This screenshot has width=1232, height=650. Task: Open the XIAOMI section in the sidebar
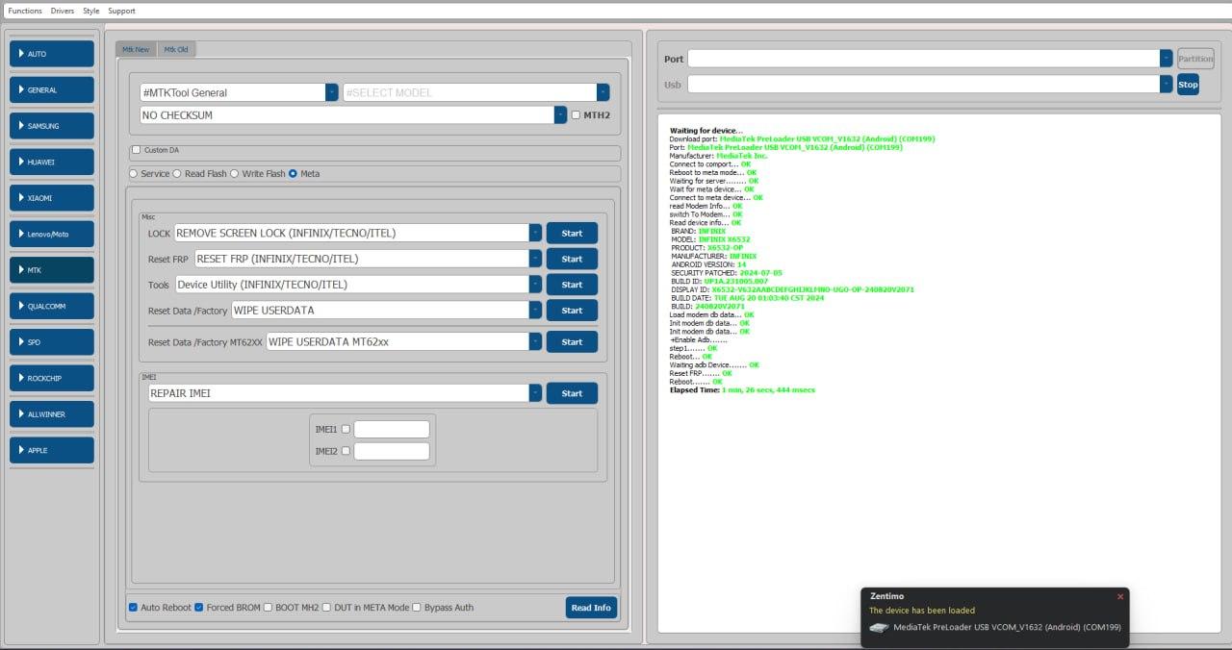pos(52,198)
